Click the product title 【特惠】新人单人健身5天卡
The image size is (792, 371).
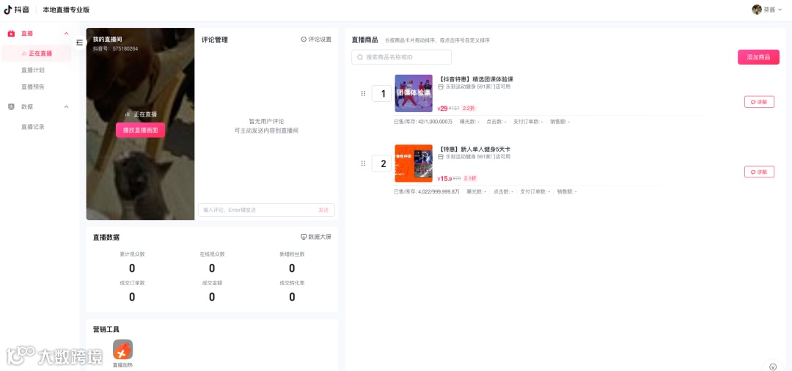pos(474,150)
